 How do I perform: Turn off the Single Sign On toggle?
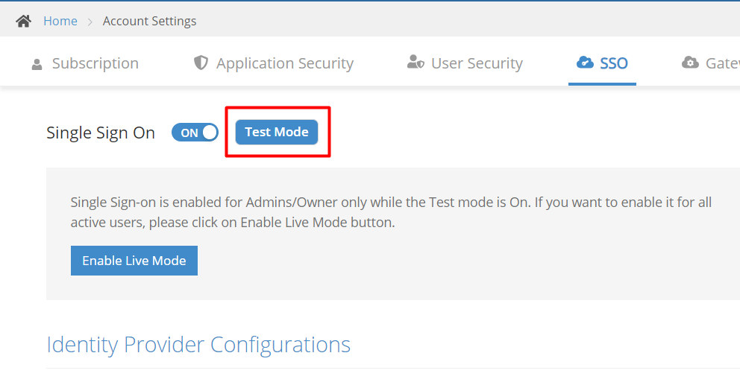click(x=195, y=133)
